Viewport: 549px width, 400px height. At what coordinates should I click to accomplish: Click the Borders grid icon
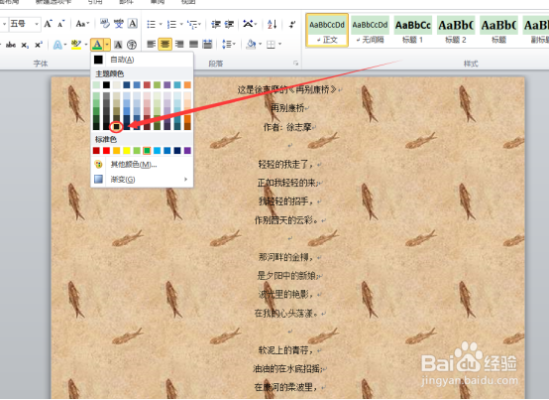tap(271, 45)
